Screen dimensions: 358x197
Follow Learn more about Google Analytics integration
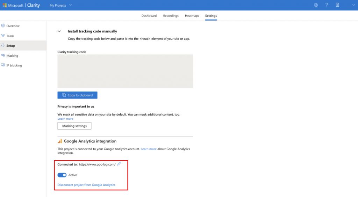[x=149, y=149]
